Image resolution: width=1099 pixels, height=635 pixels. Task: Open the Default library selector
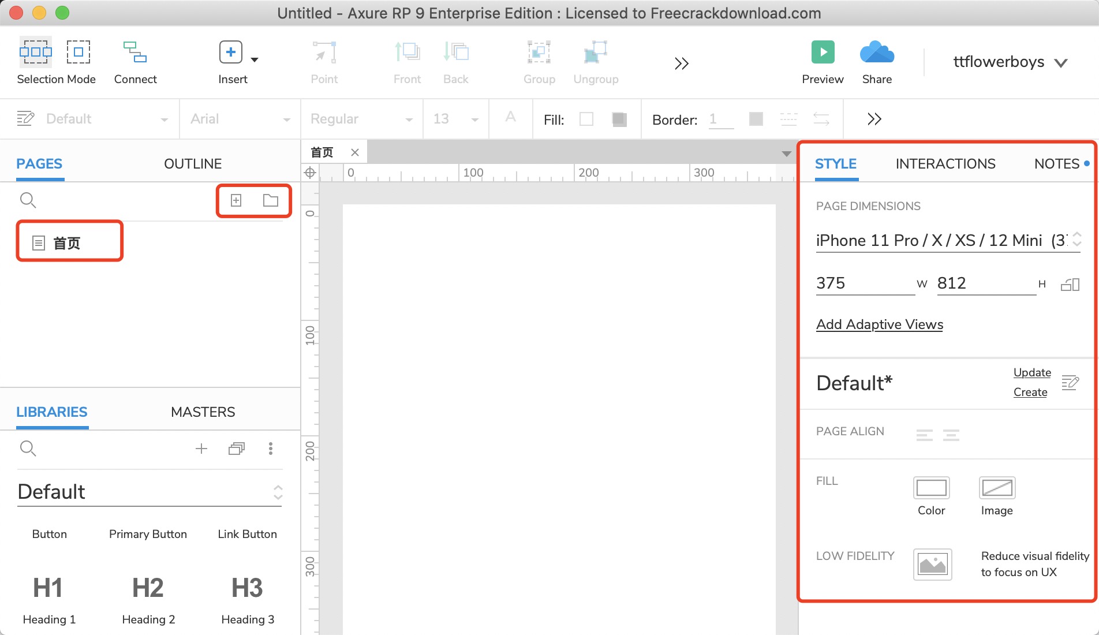[150, 492]
